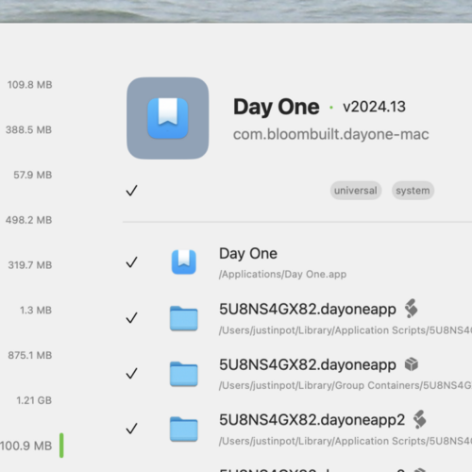472x472 pixels.
Task: Click the box icon beside Group Containers dayoneapp
Action: (412, 364)
